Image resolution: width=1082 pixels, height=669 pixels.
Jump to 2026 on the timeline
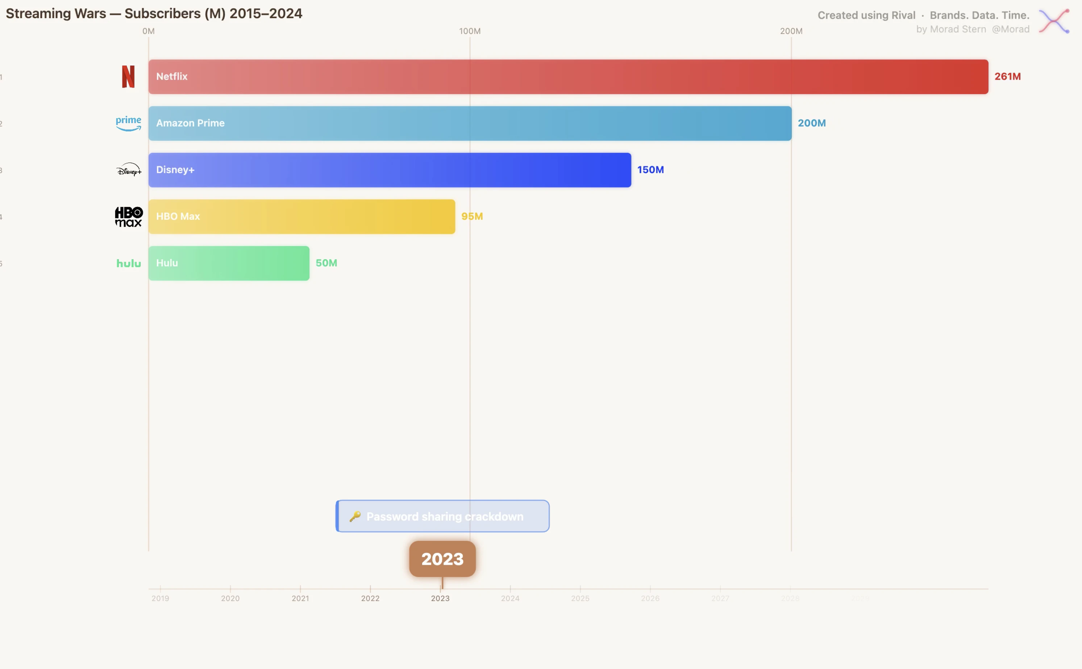coord(650,598)
